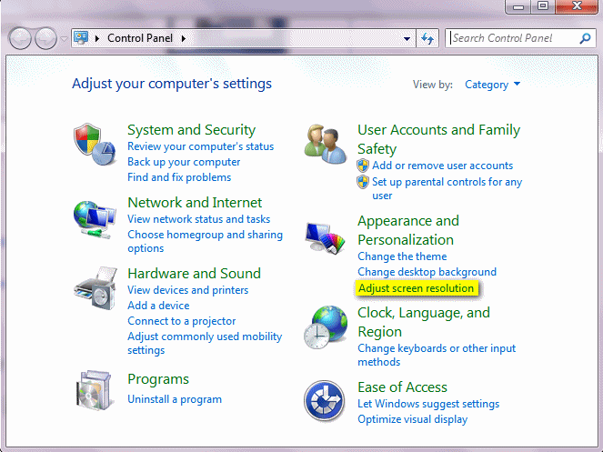Click Adjust commonly used mobility settings
Screen dimensions: 603x452
click(x=205, y=343)
